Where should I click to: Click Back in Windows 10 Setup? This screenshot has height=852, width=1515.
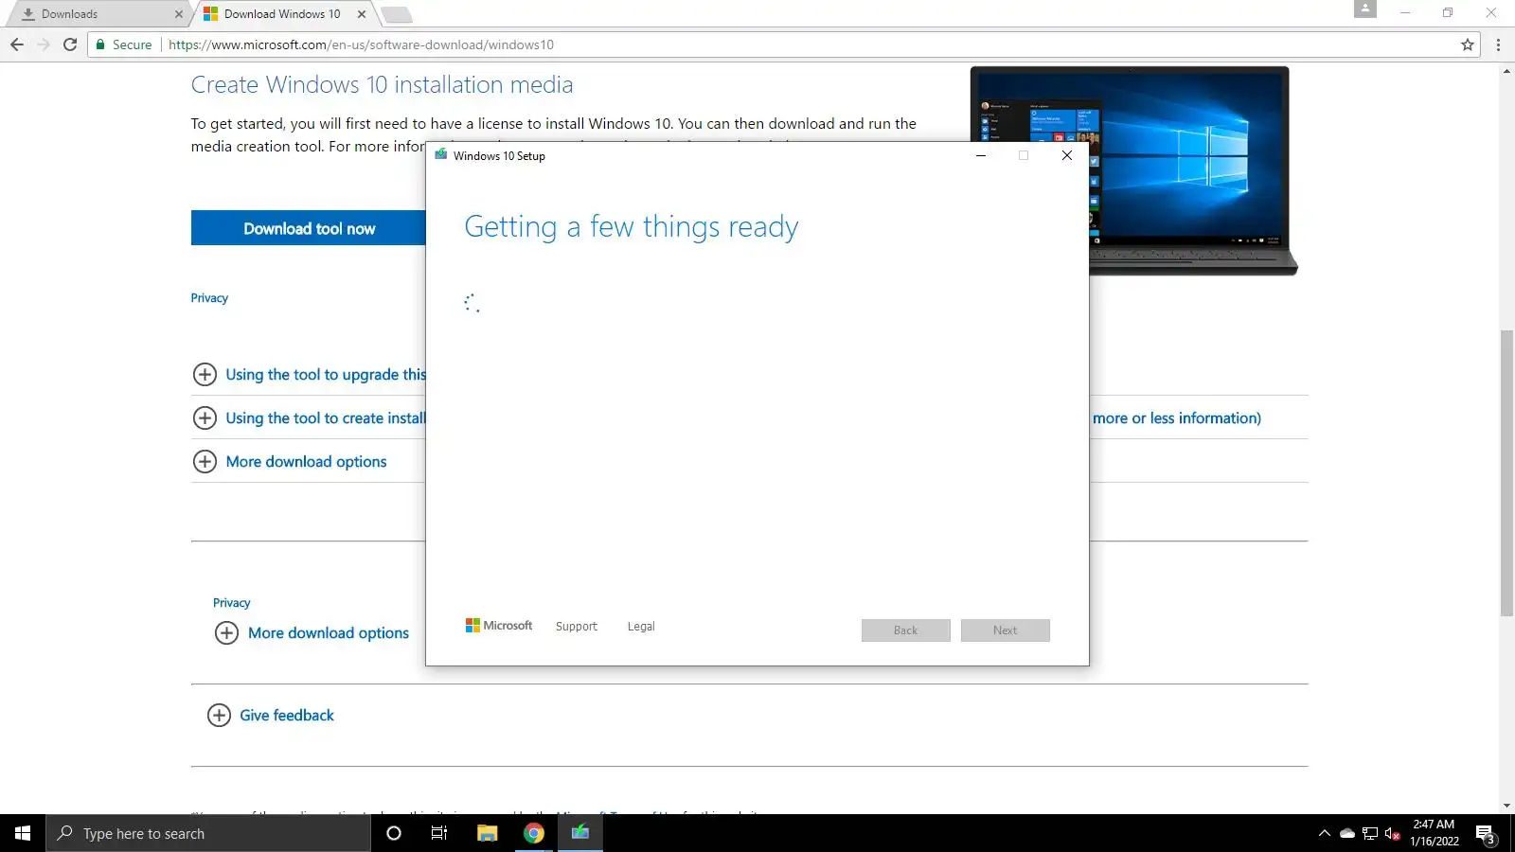pyautogui.click(x=905, y=630)
